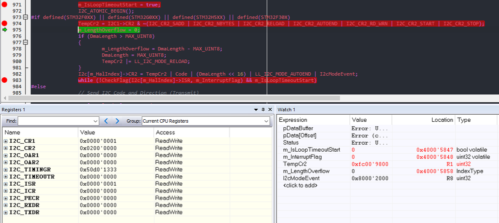Open Registers 1 window position menu arrow
The height and width of the screenshot is (223, 499).
(256, 110)
